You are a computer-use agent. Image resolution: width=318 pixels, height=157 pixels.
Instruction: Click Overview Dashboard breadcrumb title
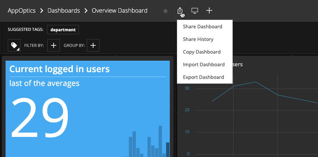(x=120, y=10)
